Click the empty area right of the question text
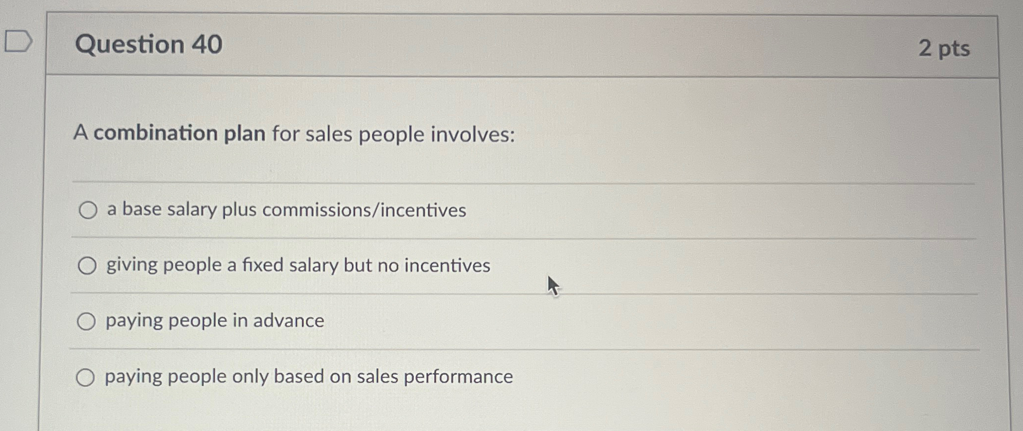Screen dimensions: 1023x431 coord(741,133)
